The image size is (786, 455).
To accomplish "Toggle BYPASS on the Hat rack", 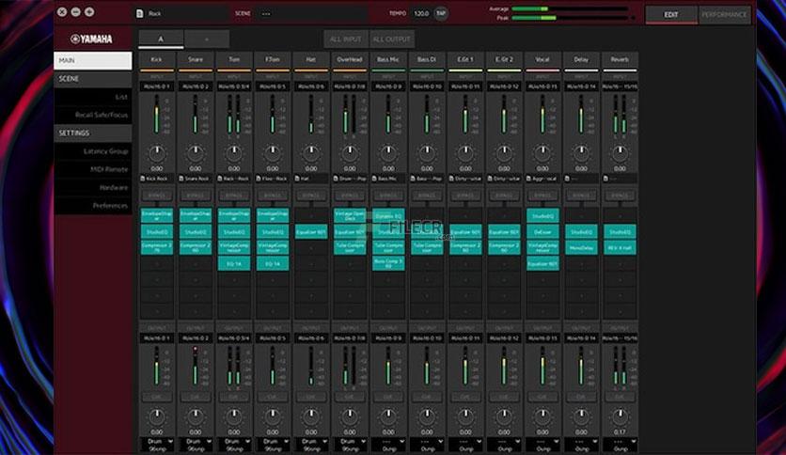I will [x=311, y=196].
